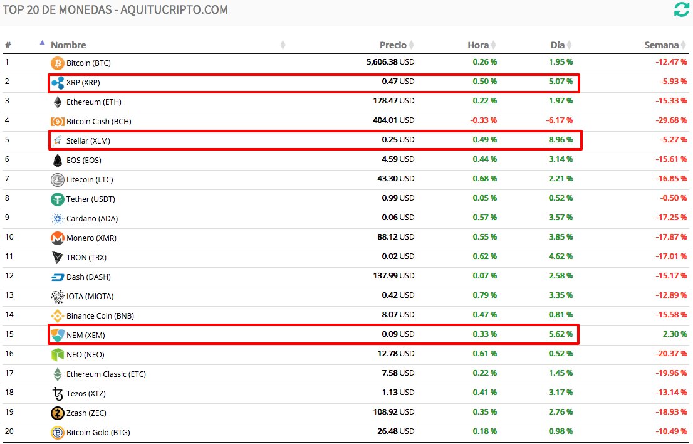This screenshot has height=444, width=693.
Task: Sort by Hora column arrows
Action: click(493, 45)
